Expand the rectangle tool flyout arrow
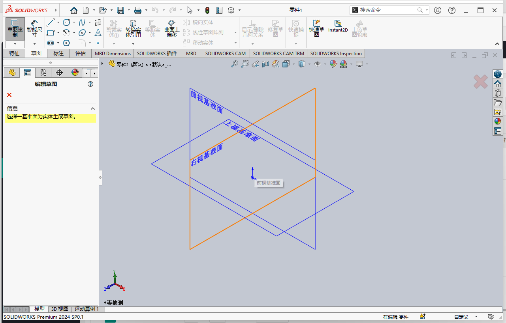 pyautogui.click(x=58, y=32)
